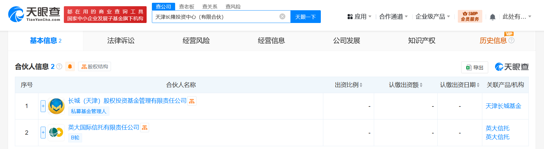This screenshot has height=149, width=544.
Task: Click the orange alert bell beside 合伙人信息
Action: click(x=70, y=66)
